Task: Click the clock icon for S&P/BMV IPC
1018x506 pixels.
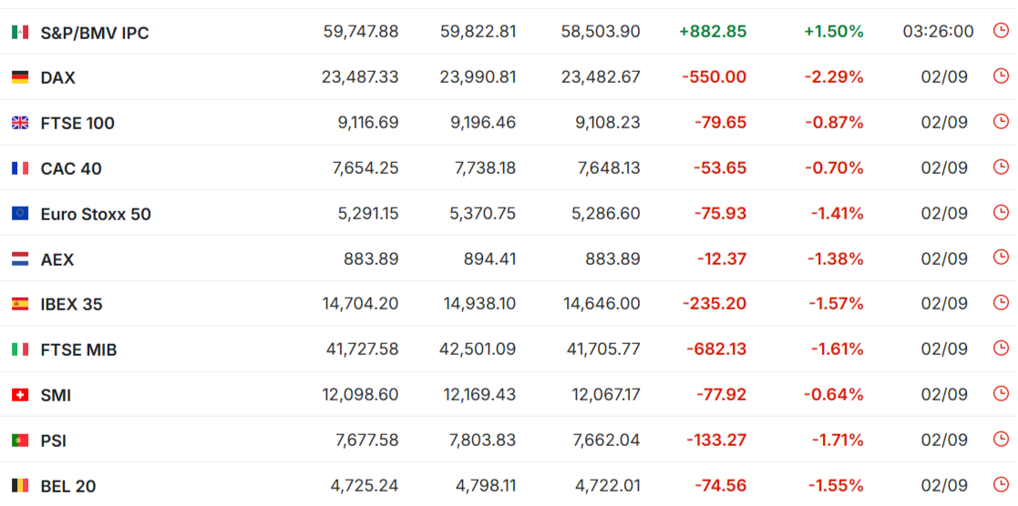Action: 1001,31
